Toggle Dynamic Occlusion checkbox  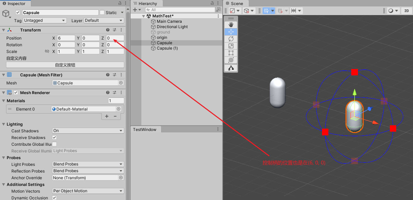click(x=54, y=198)
